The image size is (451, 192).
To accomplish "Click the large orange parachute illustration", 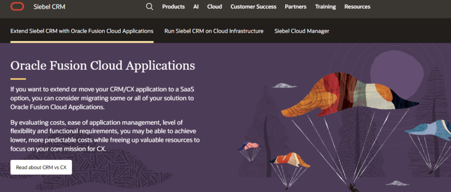I will (349, 95).
